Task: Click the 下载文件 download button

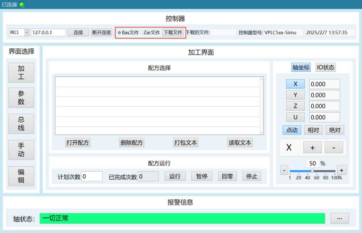Action: coord(173,33)
